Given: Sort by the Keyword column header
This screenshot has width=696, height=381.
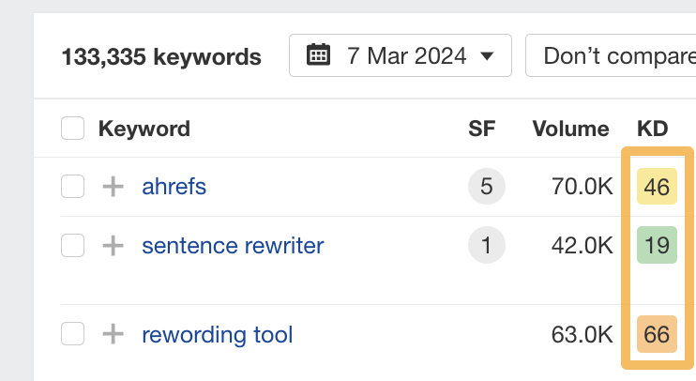Looking at the screenshot, I should click(x=144, y=129).
